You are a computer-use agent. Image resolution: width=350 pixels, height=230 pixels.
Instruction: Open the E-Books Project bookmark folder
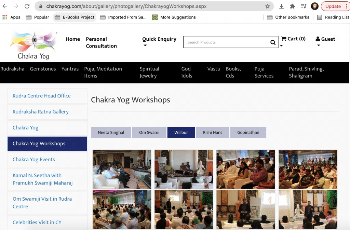[75, 17]
